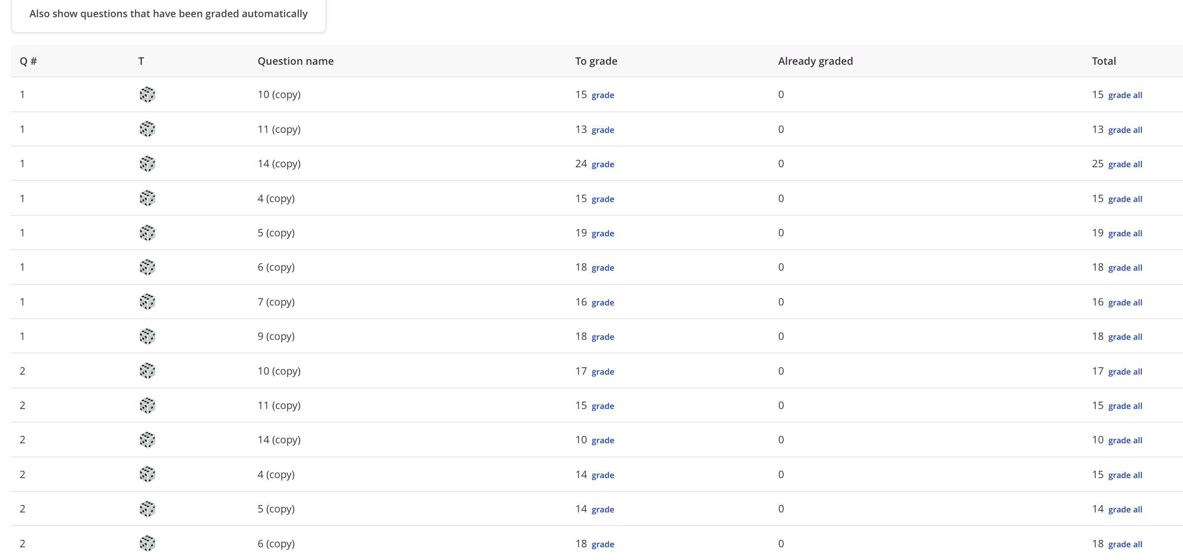
Task: Click 'grade all' with total 25 for Q1 14 (copy)
Action: coord(1125,164)
